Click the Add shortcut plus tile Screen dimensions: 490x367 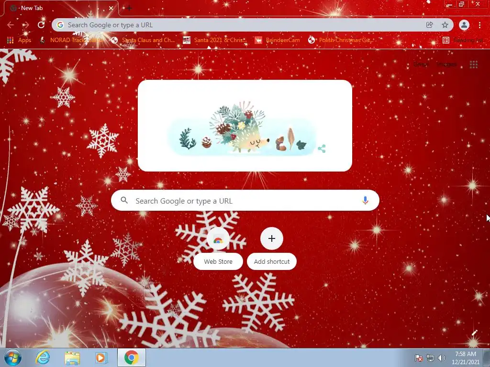272,238
